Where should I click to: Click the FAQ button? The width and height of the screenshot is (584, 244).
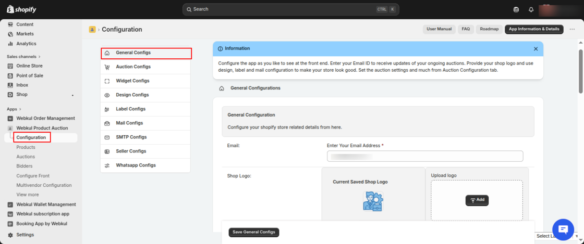click(x=466, y=29)
